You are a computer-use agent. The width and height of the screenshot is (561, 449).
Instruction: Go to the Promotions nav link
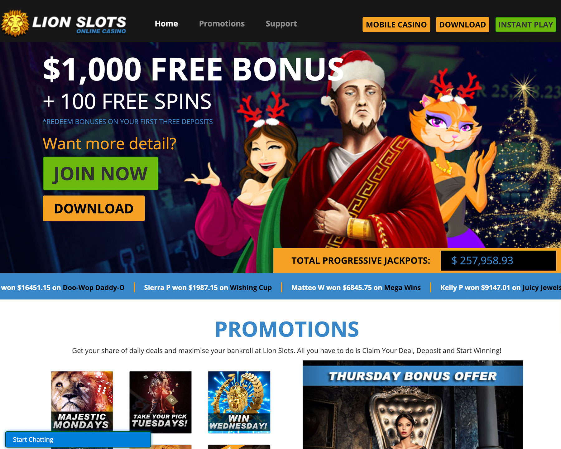pos(222,24)
